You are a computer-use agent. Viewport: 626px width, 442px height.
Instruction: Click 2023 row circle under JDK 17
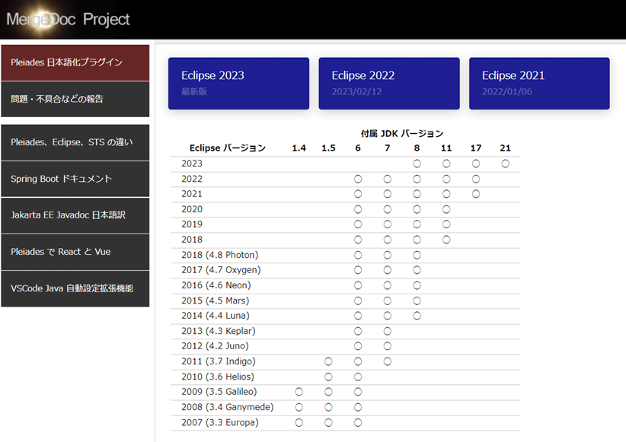click(476, 164)
